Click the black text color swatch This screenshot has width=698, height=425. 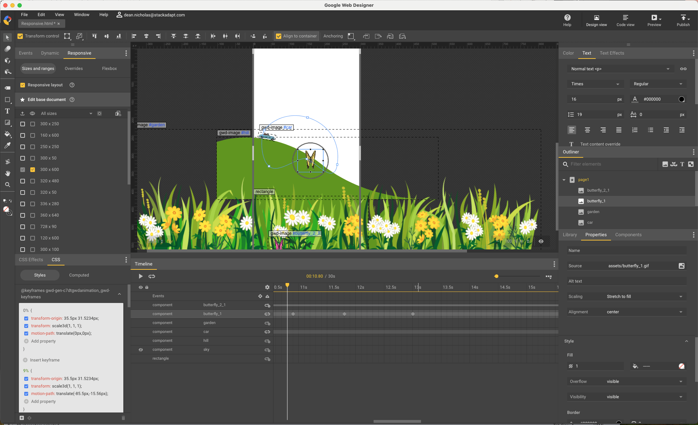(x=682, y=99)
